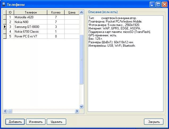The height and width of the screenshot is (129, 169).
Task: Click the row selector of Motorolla v620
Action: pos(5,17)
